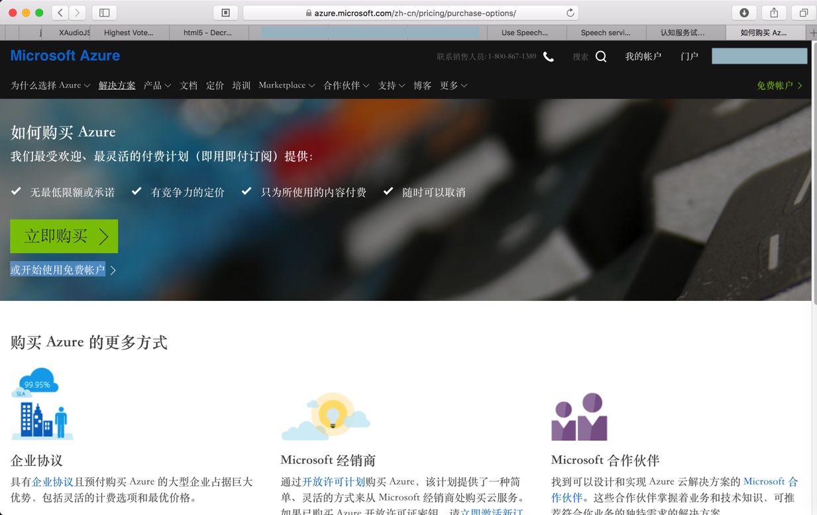
Task: Toggle the Safari sidebar button
Action: pos(105,13)
